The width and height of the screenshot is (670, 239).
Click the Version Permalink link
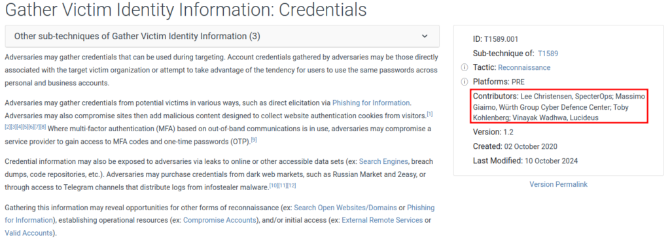[559, 184]
